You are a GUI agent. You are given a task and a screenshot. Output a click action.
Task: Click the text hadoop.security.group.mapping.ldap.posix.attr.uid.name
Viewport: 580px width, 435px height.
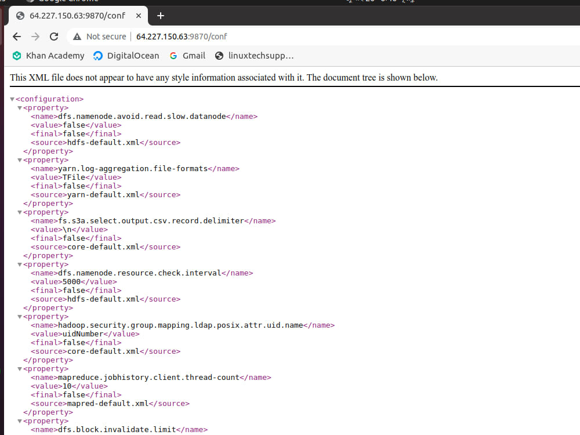[x=180, y=325]
